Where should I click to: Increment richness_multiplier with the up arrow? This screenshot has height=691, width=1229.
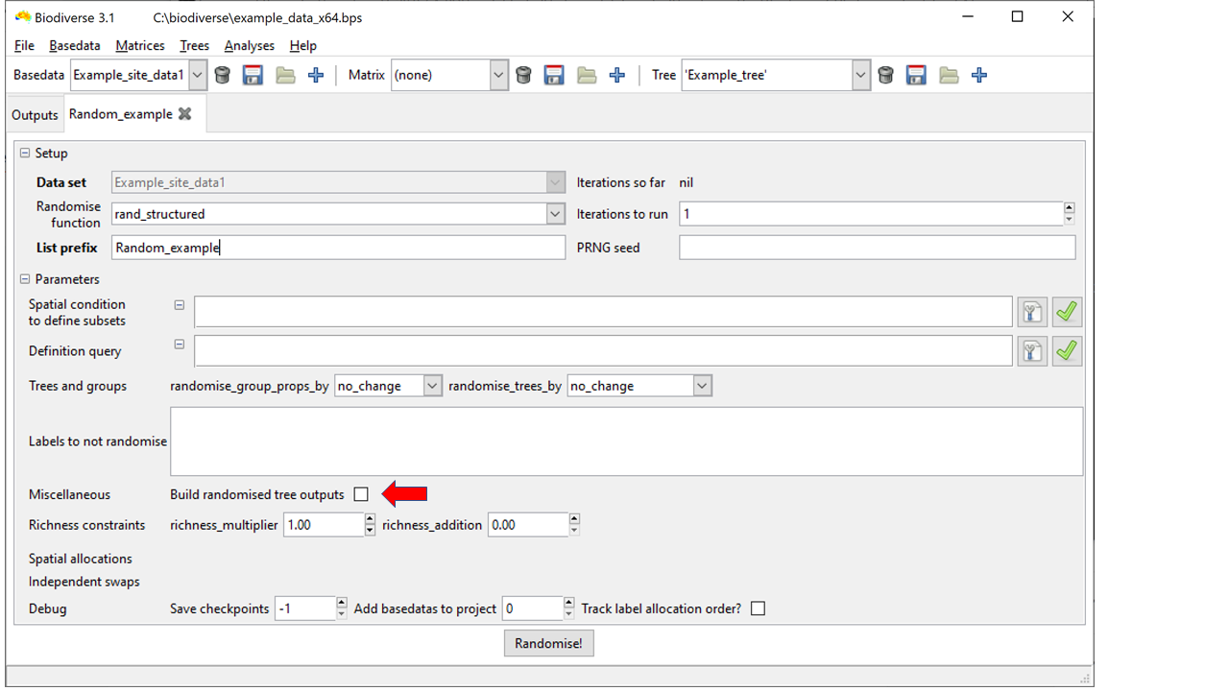(x=369, y=519)
